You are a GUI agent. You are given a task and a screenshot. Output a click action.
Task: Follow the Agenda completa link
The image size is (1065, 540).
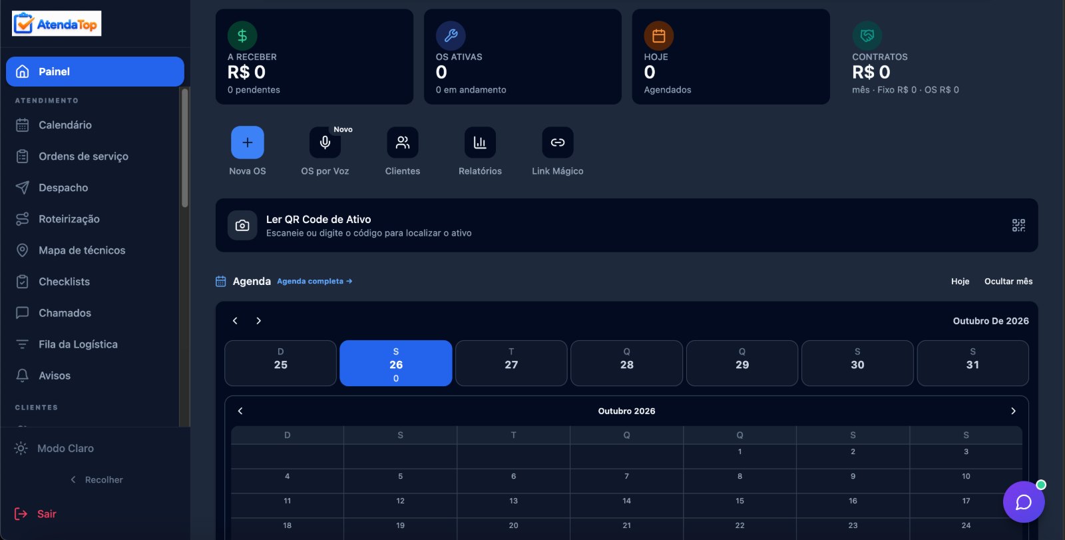[314, 281]
